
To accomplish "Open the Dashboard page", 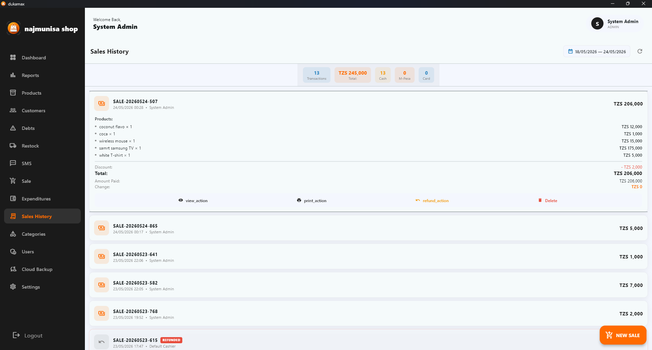I will click(x=42, y=58).
